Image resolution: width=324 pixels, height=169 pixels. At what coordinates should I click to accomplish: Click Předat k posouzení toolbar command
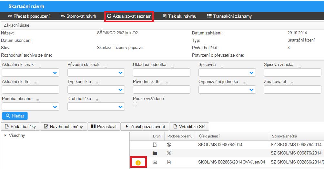(29, 16)
